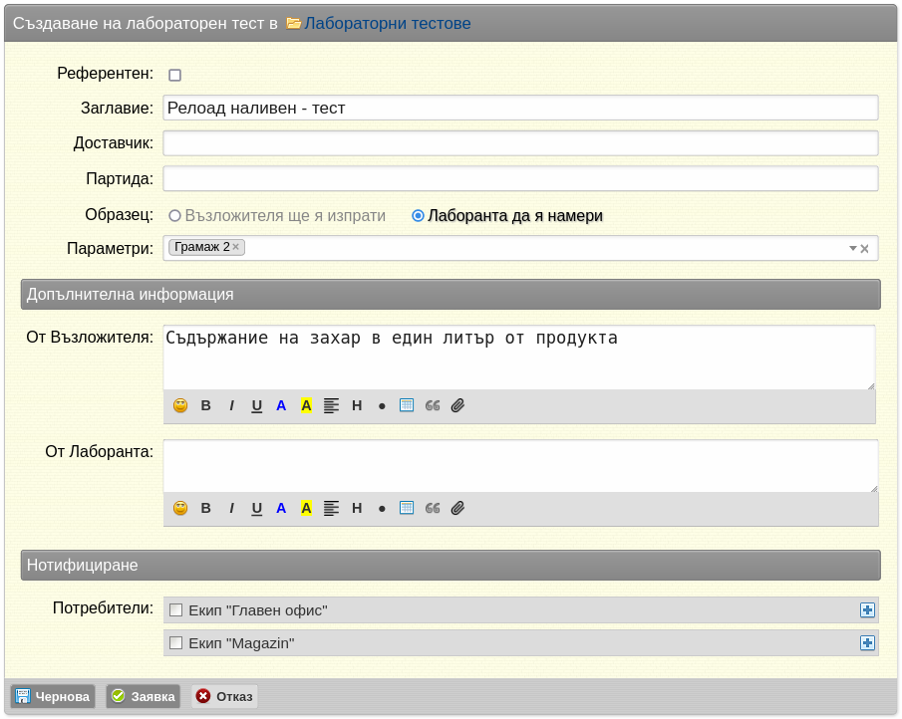Remove the Грамаж 2 parameter tag
The width and height of the screenshot is (902, 719).
tap(236, 247)
